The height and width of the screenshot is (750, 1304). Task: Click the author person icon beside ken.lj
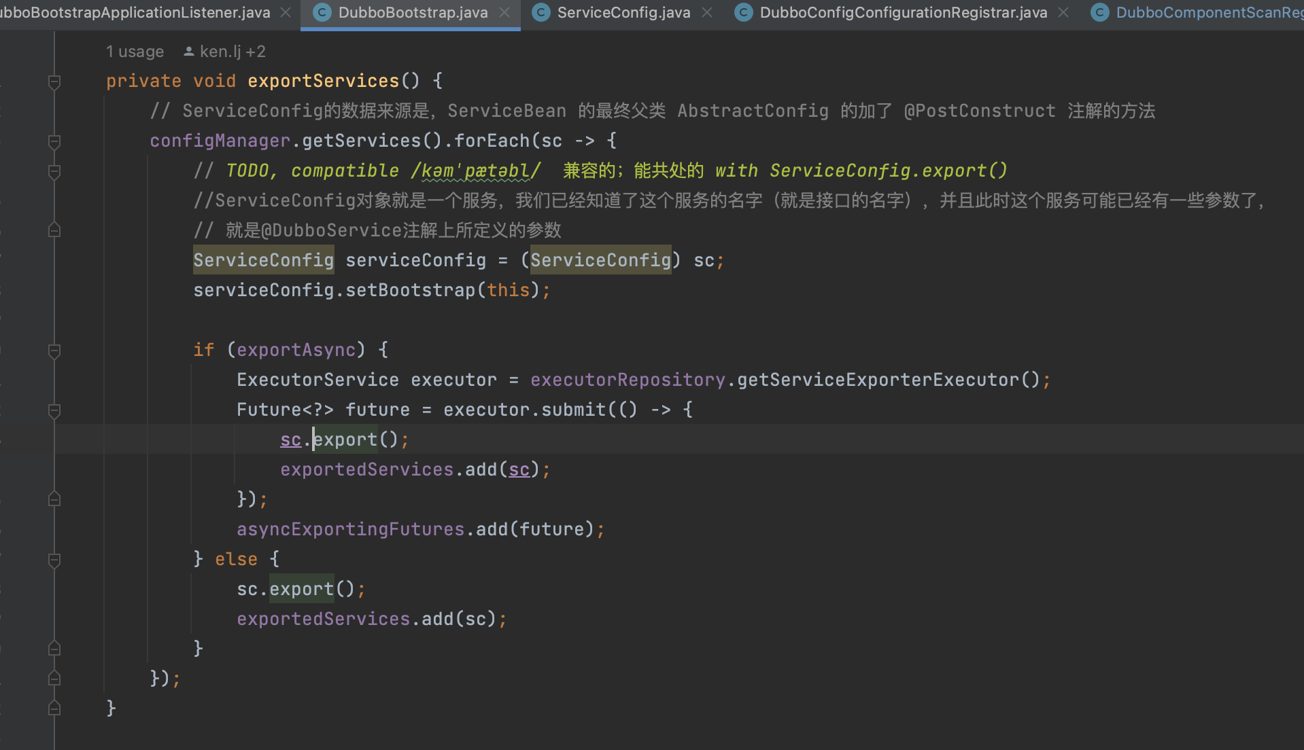[x=189, y=52]
